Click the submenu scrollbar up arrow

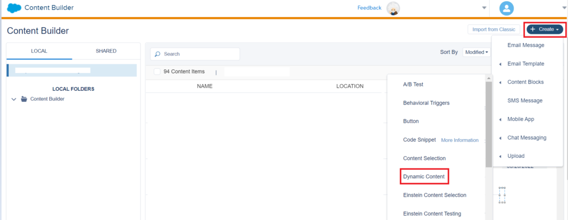[489, 78]
